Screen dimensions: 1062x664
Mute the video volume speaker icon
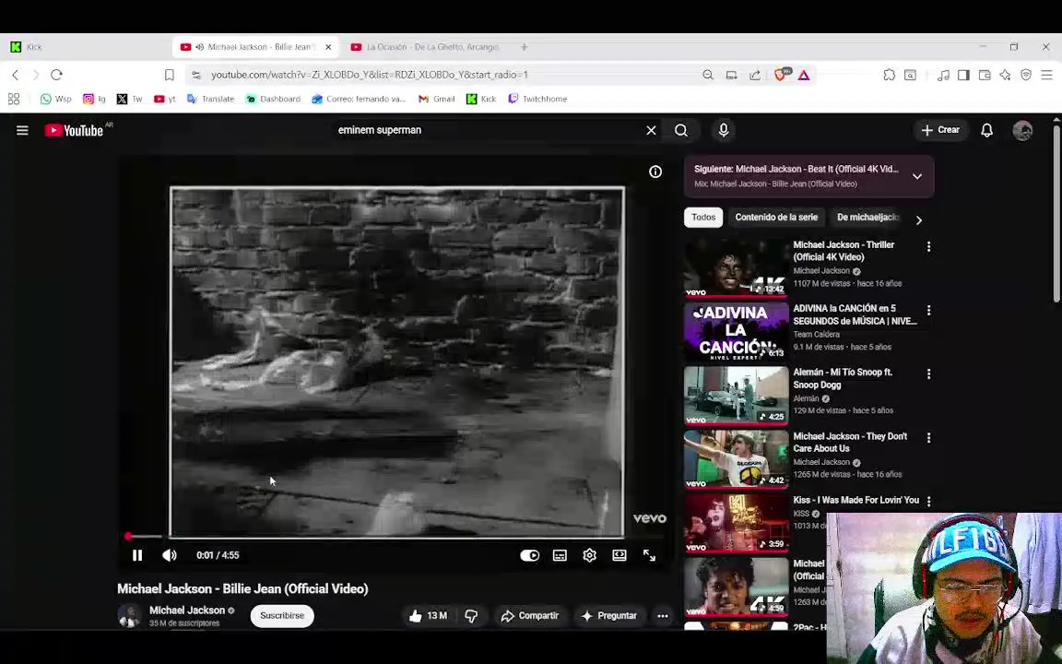[170, 555]
